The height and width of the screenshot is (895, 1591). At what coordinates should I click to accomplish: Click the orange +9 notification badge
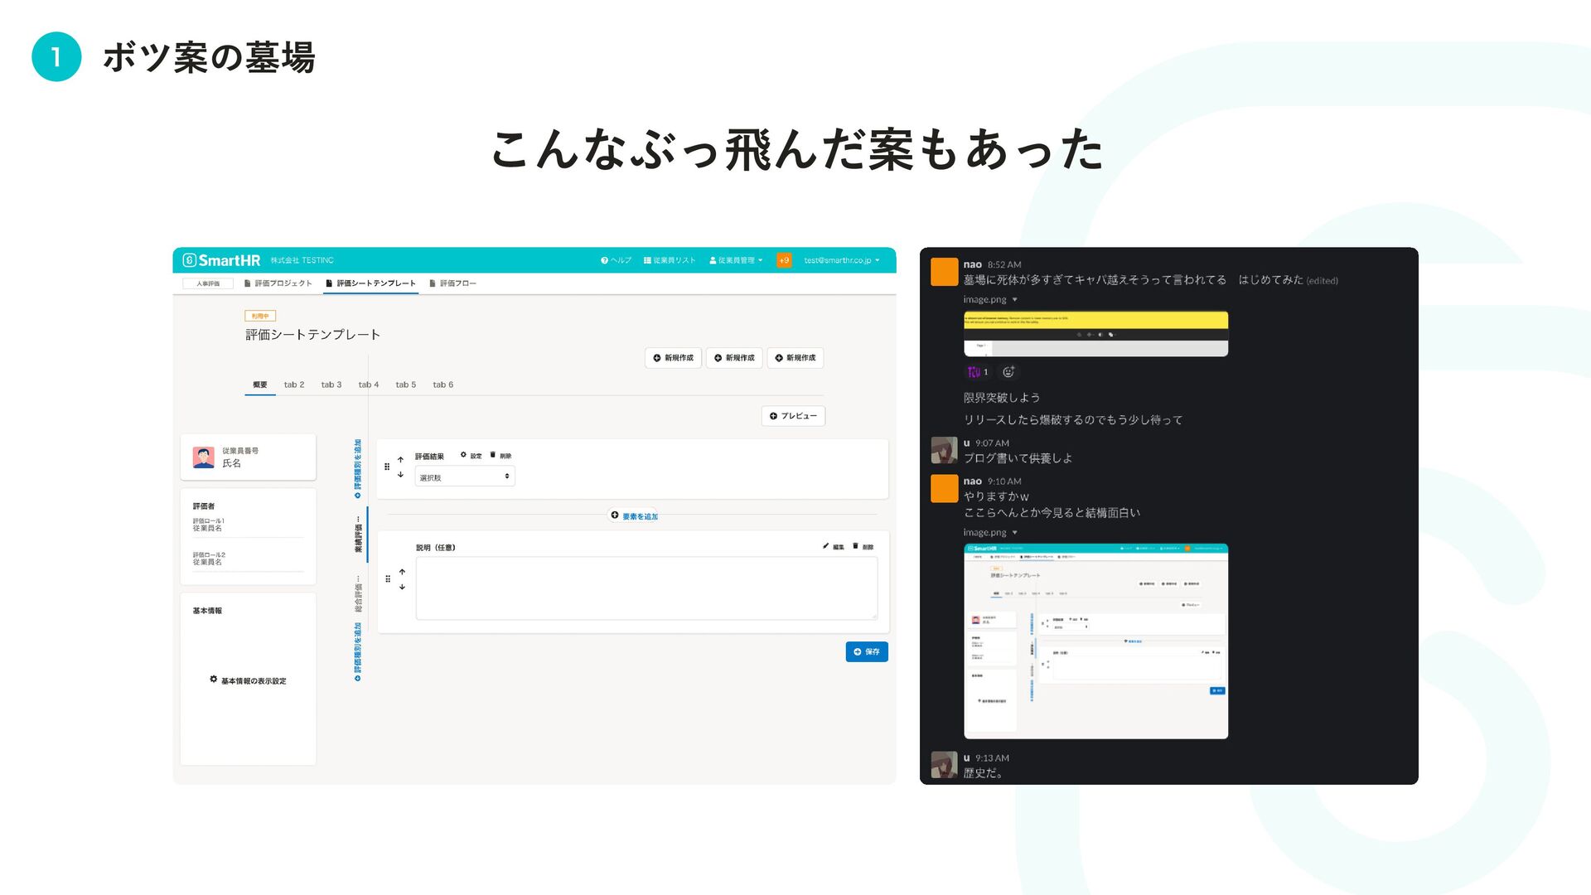[x=784, y=260]
